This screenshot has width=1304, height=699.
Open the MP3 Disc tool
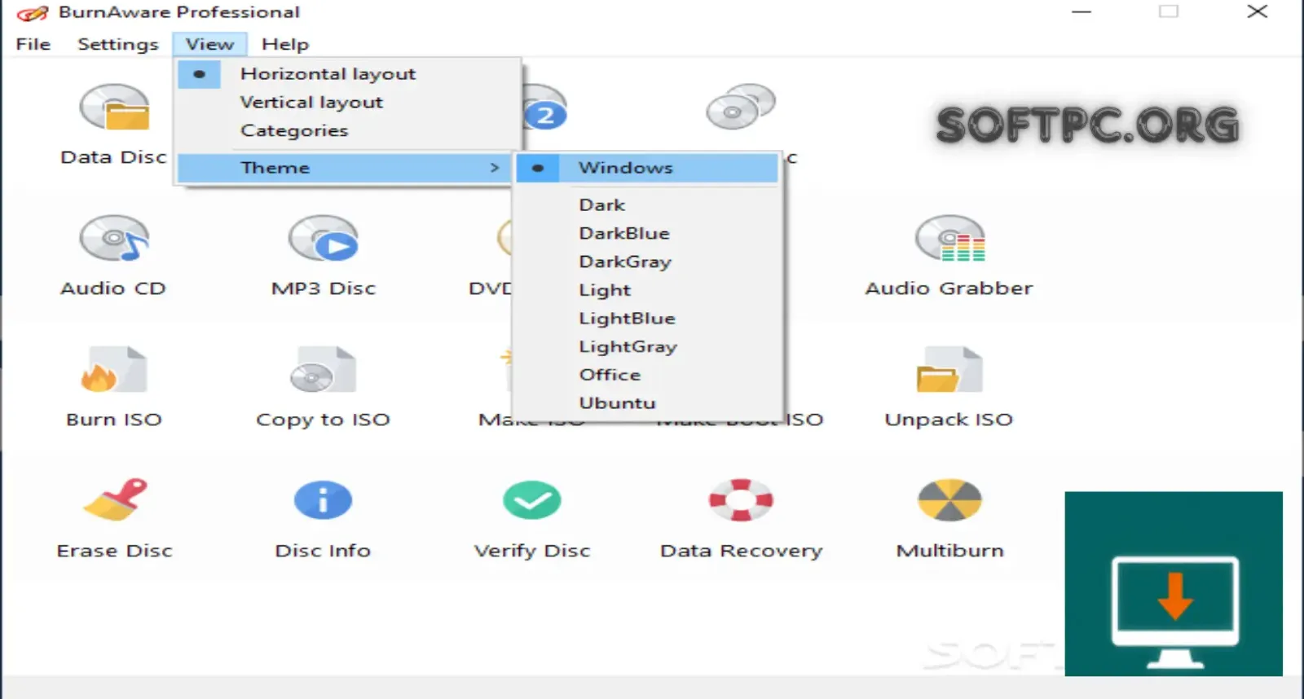point(324,255)
